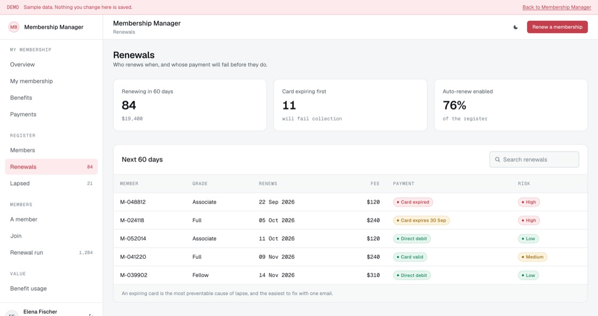Open Renewal run in the sidebar

[x=51, y=252]
